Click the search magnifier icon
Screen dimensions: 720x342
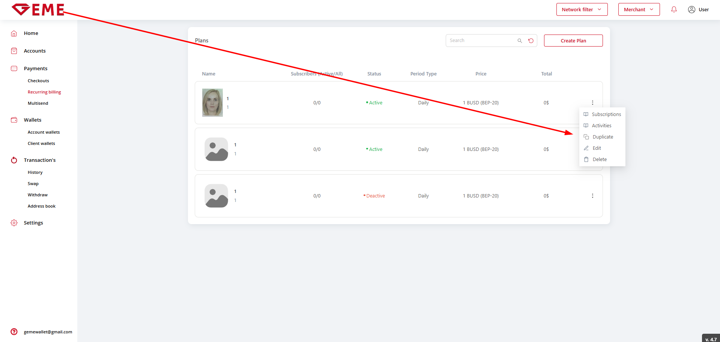[520, 41]
